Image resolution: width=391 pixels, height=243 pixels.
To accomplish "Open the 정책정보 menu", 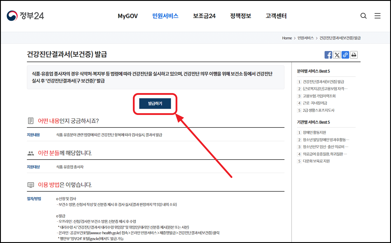I will pos(240,16).
